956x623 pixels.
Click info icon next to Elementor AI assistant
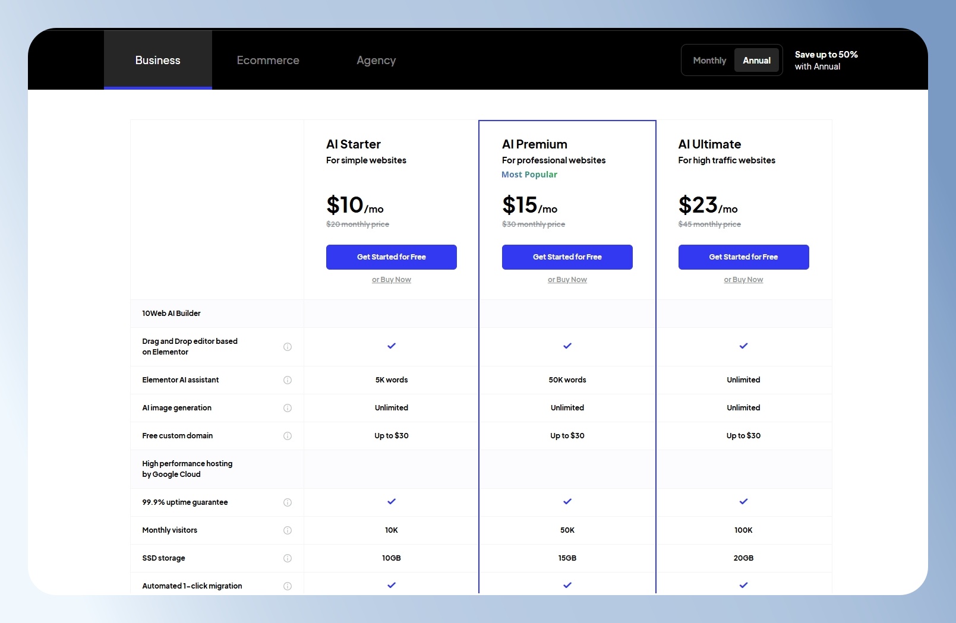click(x=288, y=380)
